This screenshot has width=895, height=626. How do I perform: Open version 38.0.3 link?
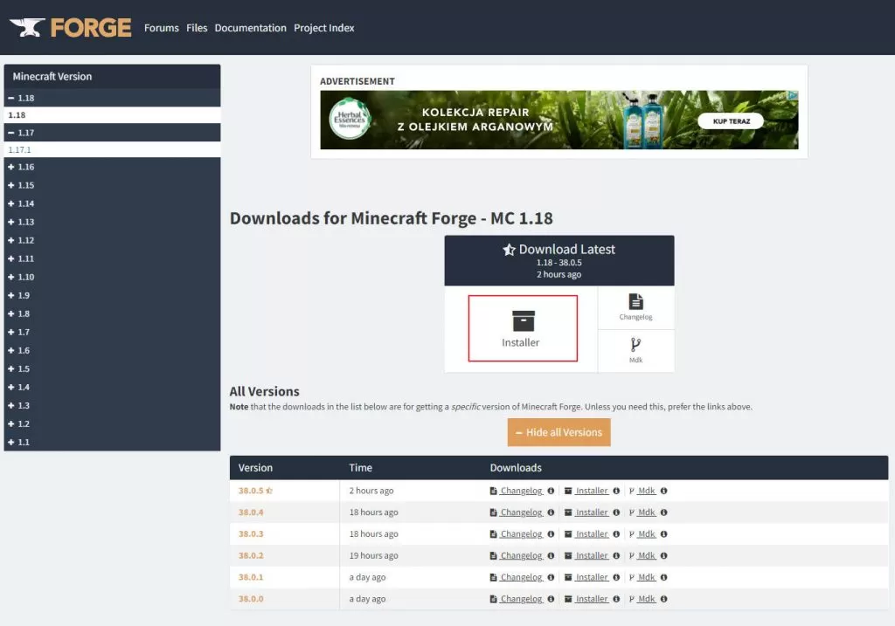coord(251,533)
